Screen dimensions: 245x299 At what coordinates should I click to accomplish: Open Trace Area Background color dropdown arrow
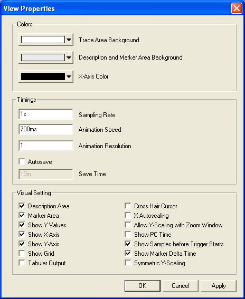69,40
